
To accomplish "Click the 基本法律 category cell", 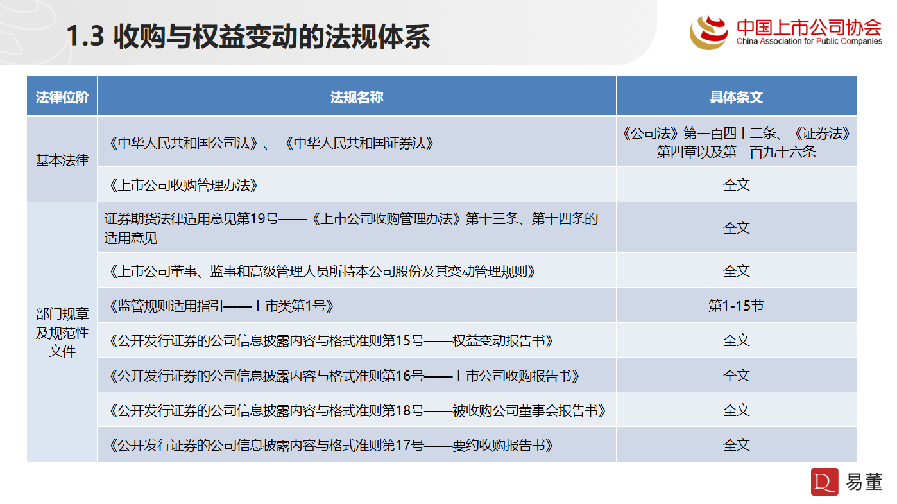I will (62, 160).
